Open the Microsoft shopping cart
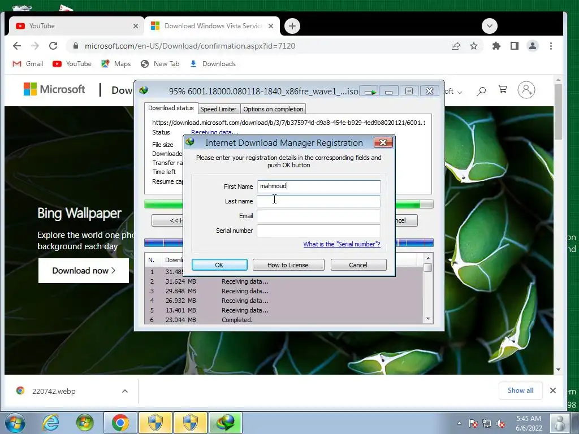 point(503,89)
